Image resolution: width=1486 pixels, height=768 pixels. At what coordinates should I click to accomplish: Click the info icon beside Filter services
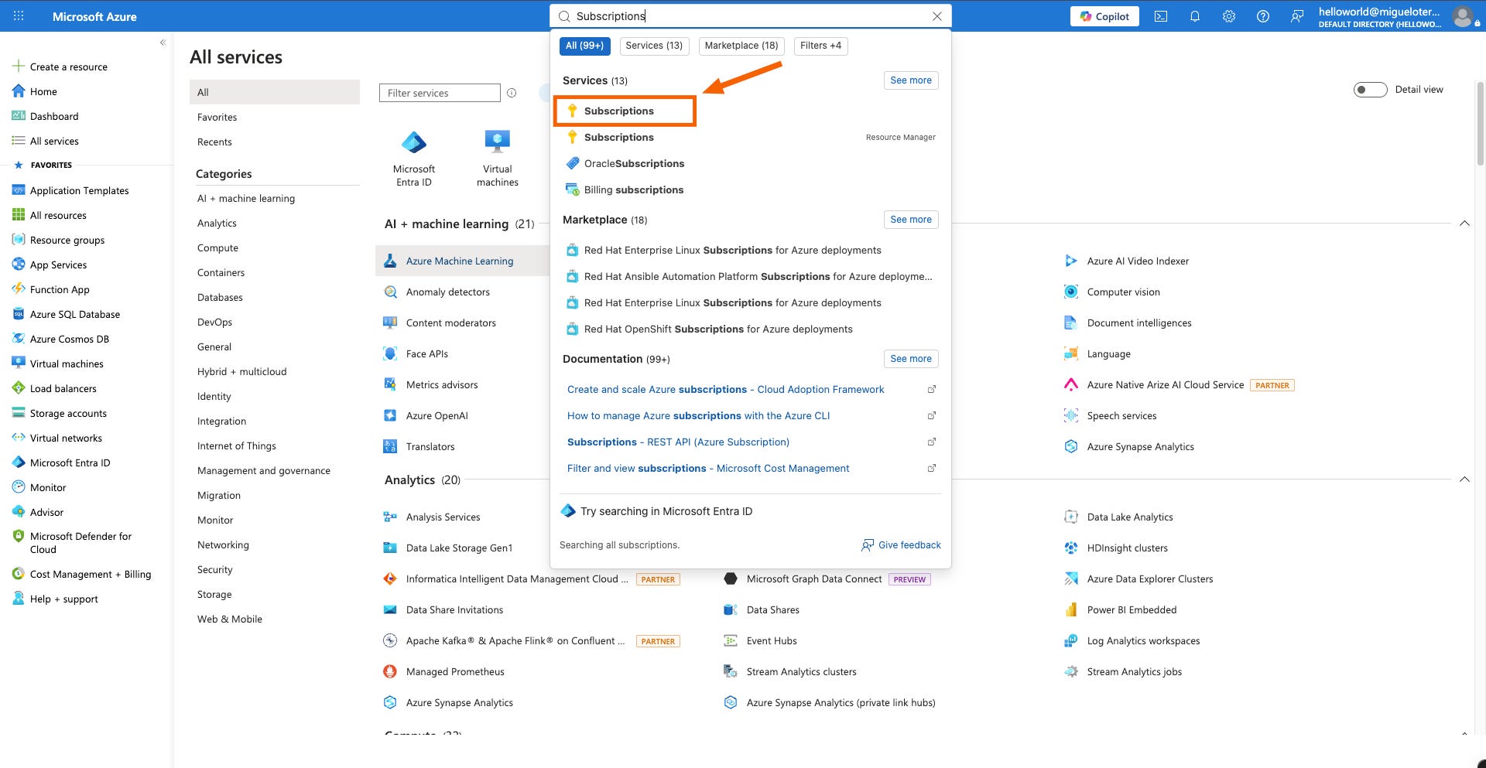pos(512,93)
